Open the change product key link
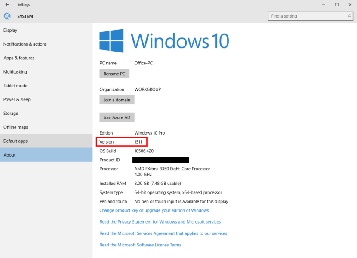 click(154, 210)
